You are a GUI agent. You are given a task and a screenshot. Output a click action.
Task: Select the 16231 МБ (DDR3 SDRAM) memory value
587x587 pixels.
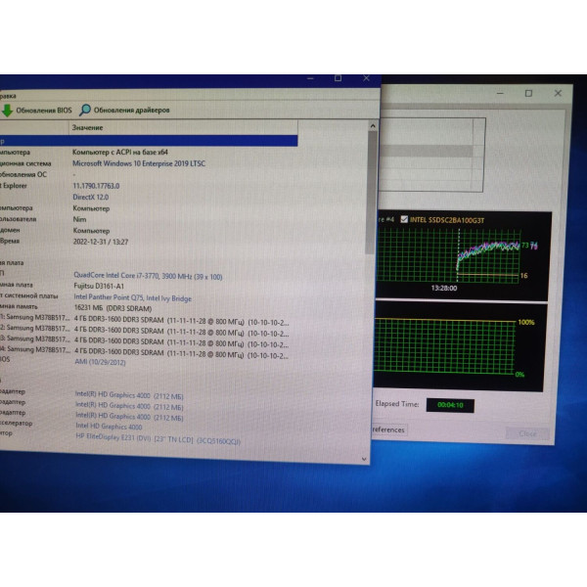point(113,308)
